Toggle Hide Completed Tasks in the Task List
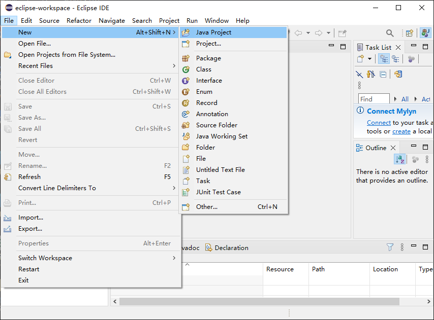This screenshot has height=320, width=434. [x=359, y=74]
